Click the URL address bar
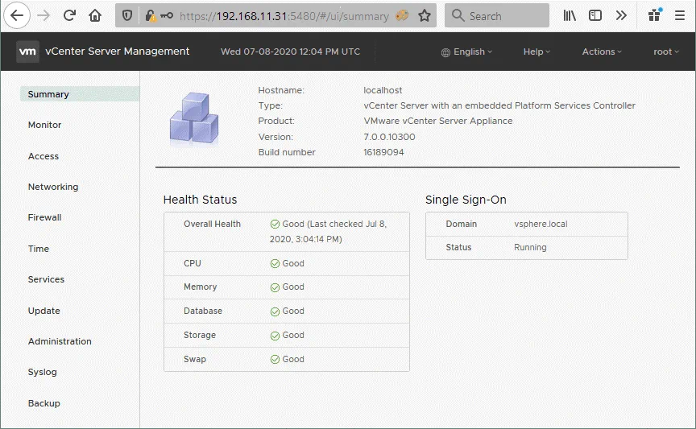 pos(282,15)
